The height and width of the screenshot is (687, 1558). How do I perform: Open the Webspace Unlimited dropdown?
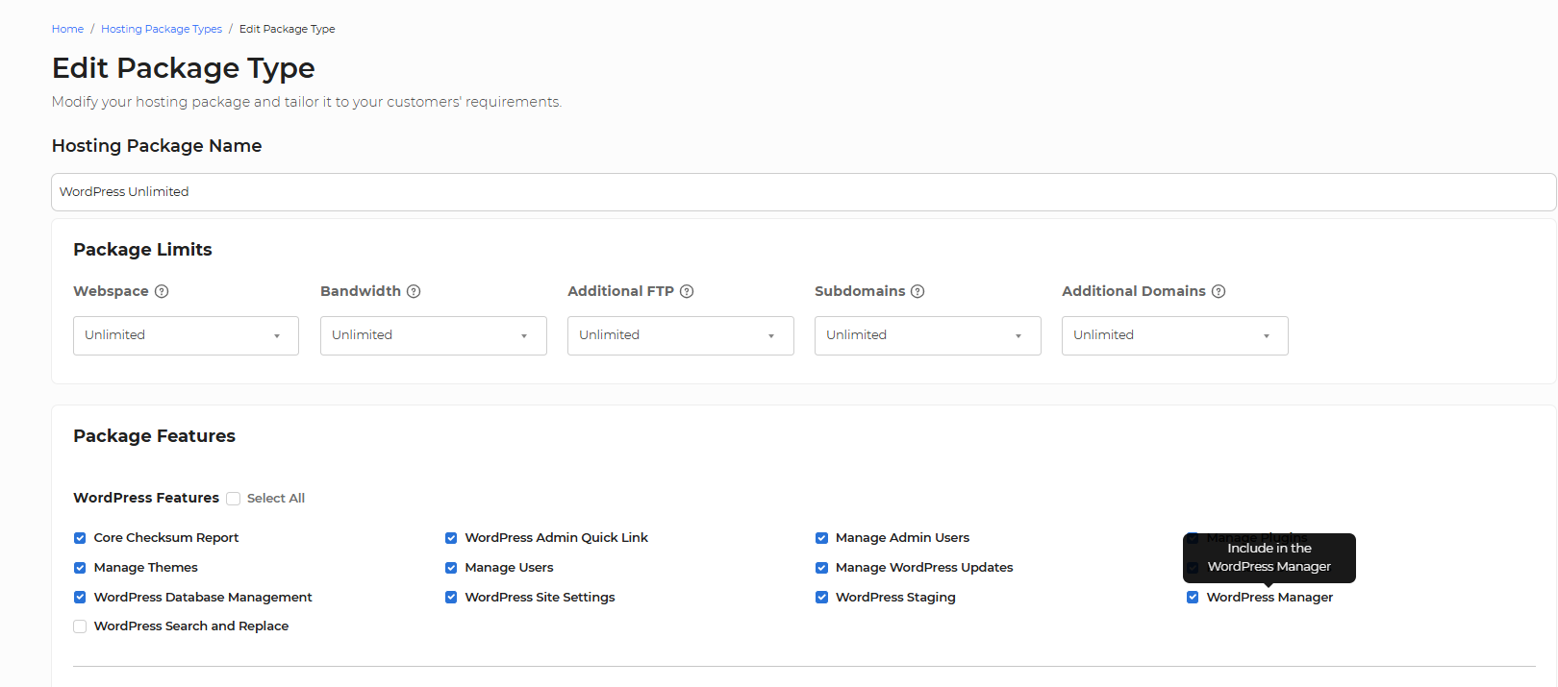[186, 335]
